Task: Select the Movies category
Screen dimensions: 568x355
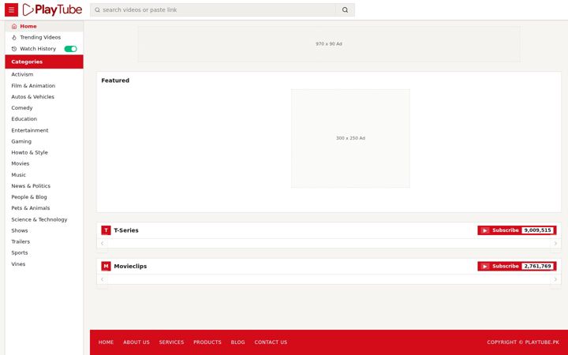Action: 21,163
